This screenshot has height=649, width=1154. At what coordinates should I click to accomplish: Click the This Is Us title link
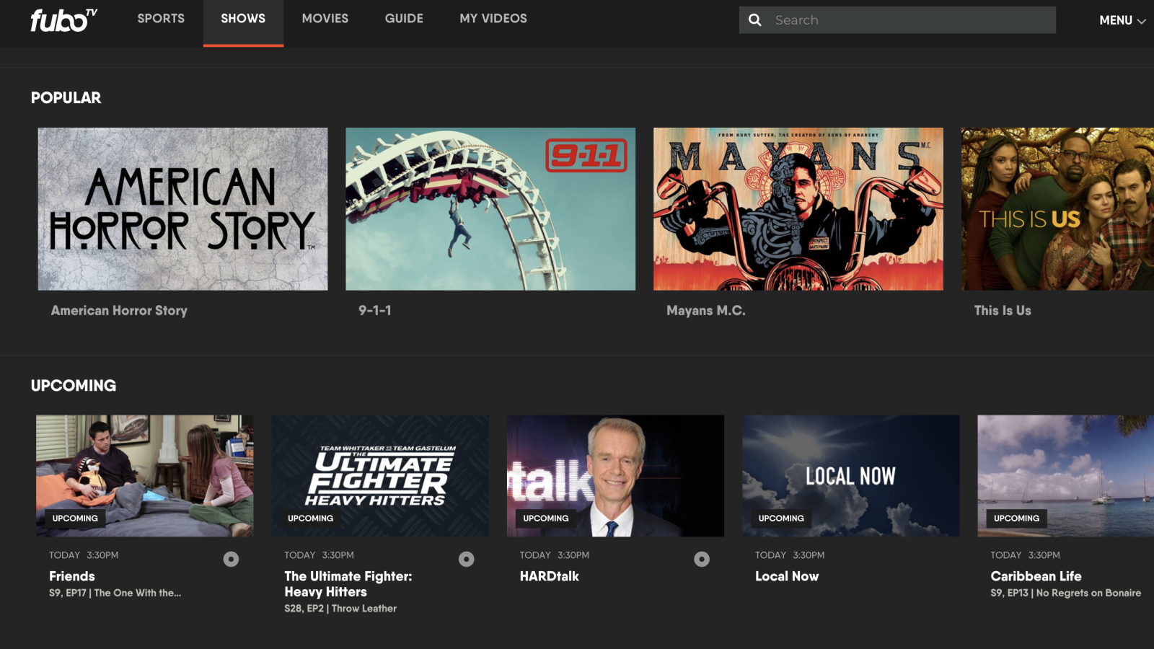pyautogui.click(x=1003, y=311)
